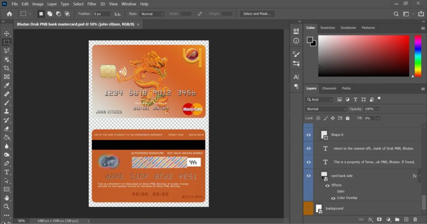Select the Rectangular Marquee tool
The height and width of the screenshot is (224, 427).
pyautogui.click(x=6, y=42)
